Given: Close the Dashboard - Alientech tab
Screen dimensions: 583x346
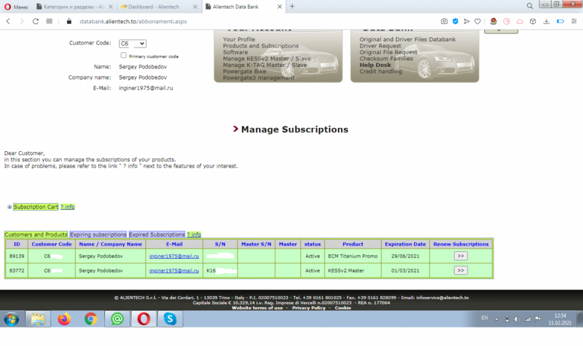Looking at the screenshot, I should point(195,6).
